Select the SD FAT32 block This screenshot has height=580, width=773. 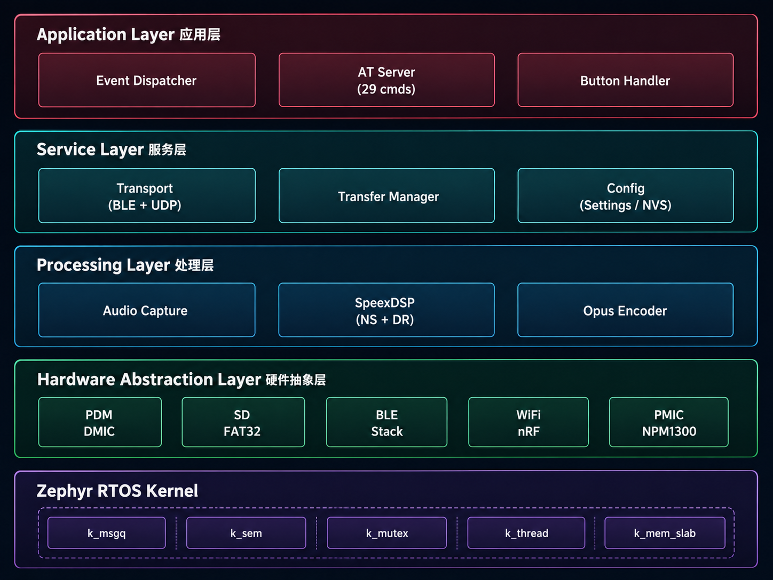(x=243, y=422)
